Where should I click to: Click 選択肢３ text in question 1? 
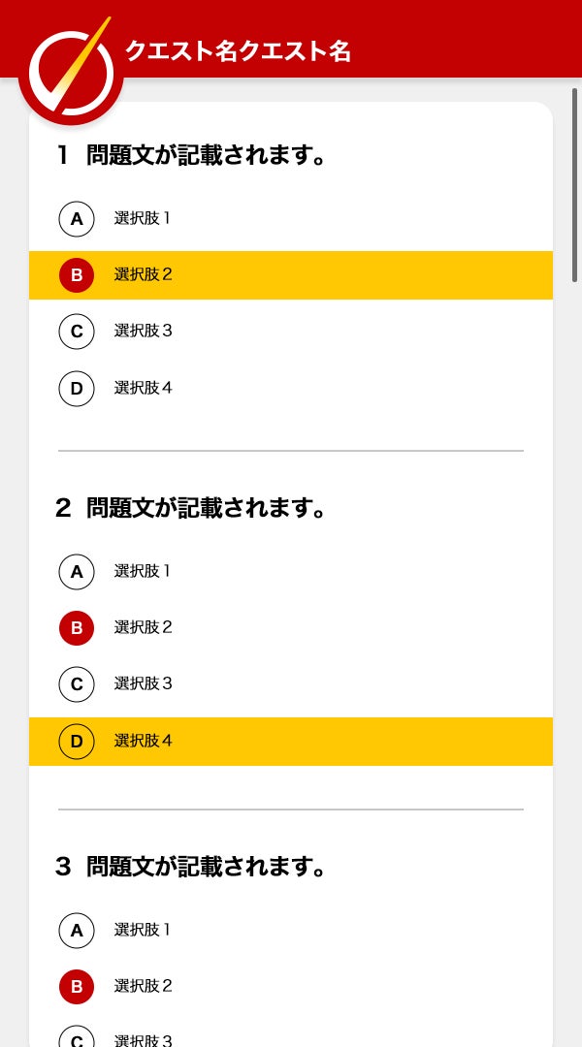(x=144, y=331)
